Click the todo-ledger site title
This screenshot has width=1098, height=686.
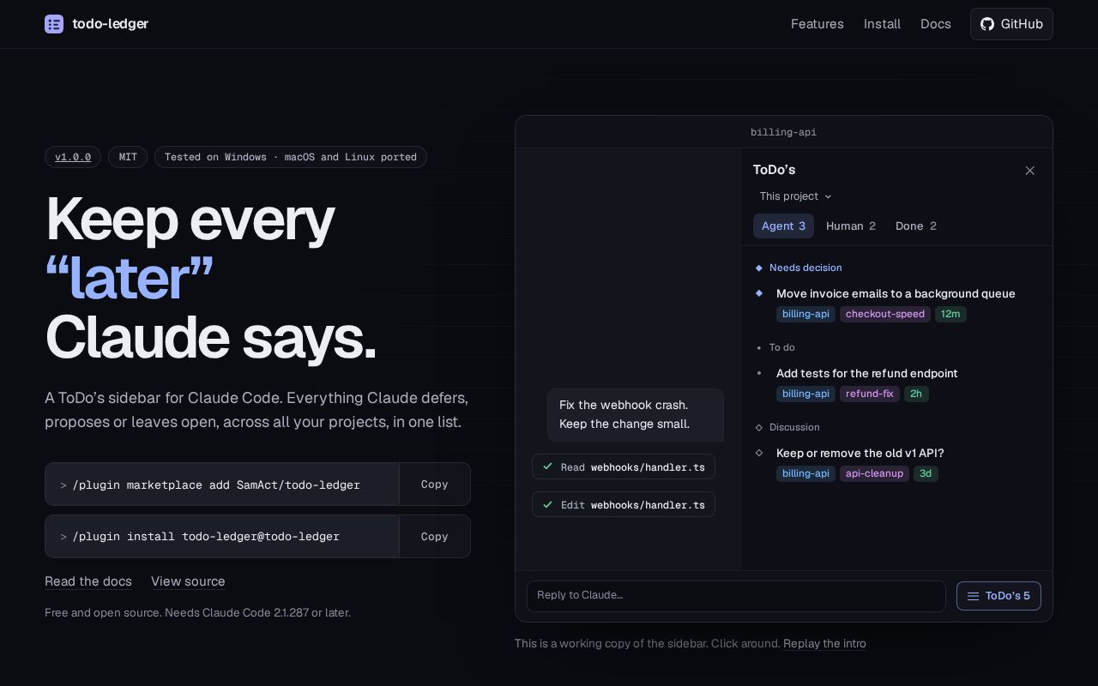tap(110, 24)
